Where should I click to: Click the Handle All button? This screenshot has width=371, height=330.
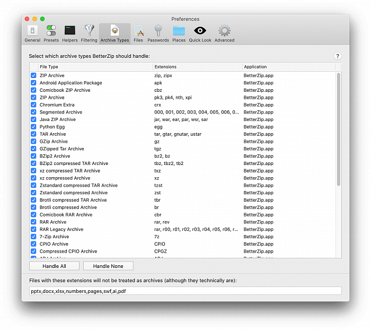[54, 266]
